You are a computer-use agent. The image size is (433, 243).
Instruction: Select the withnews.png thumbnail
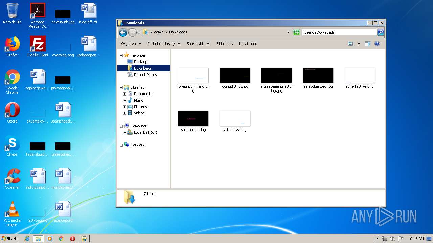coord(235,118)
